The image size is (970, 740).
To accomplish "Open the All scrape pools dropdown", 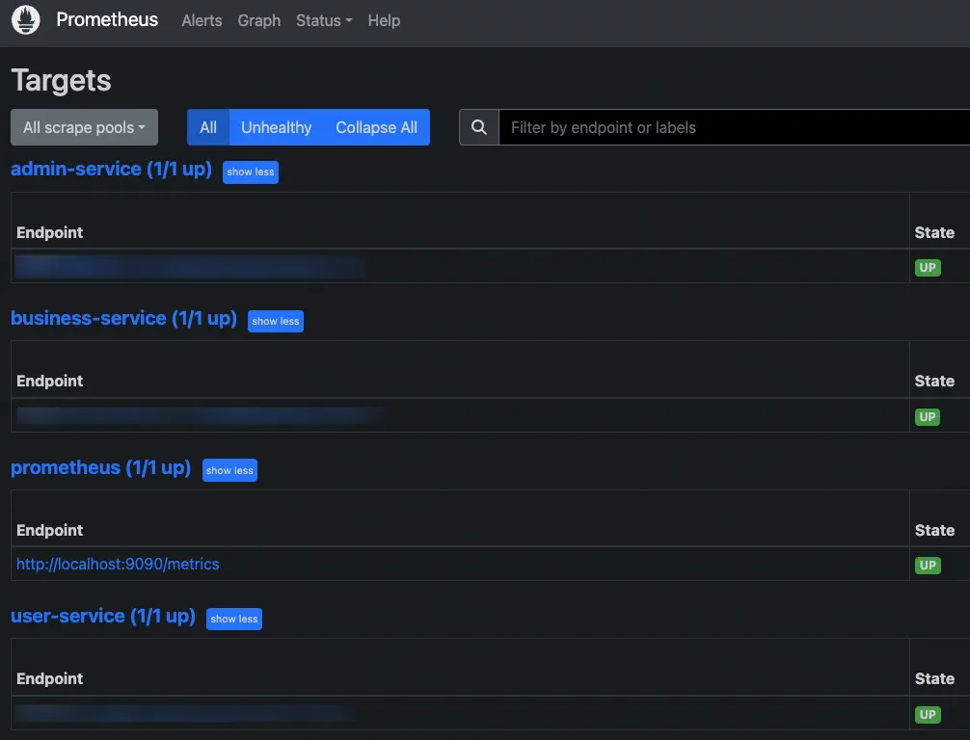I will (x=84, y=127).
